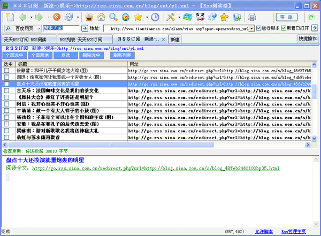Click the 全部选中 button

pyautogui.click(x=14, y=55)
